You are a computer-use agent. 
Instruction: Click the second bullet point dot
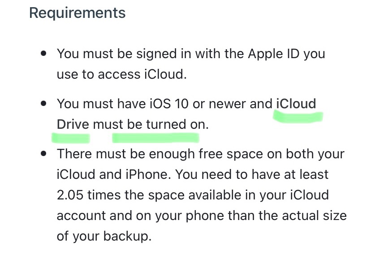(43, 103)
